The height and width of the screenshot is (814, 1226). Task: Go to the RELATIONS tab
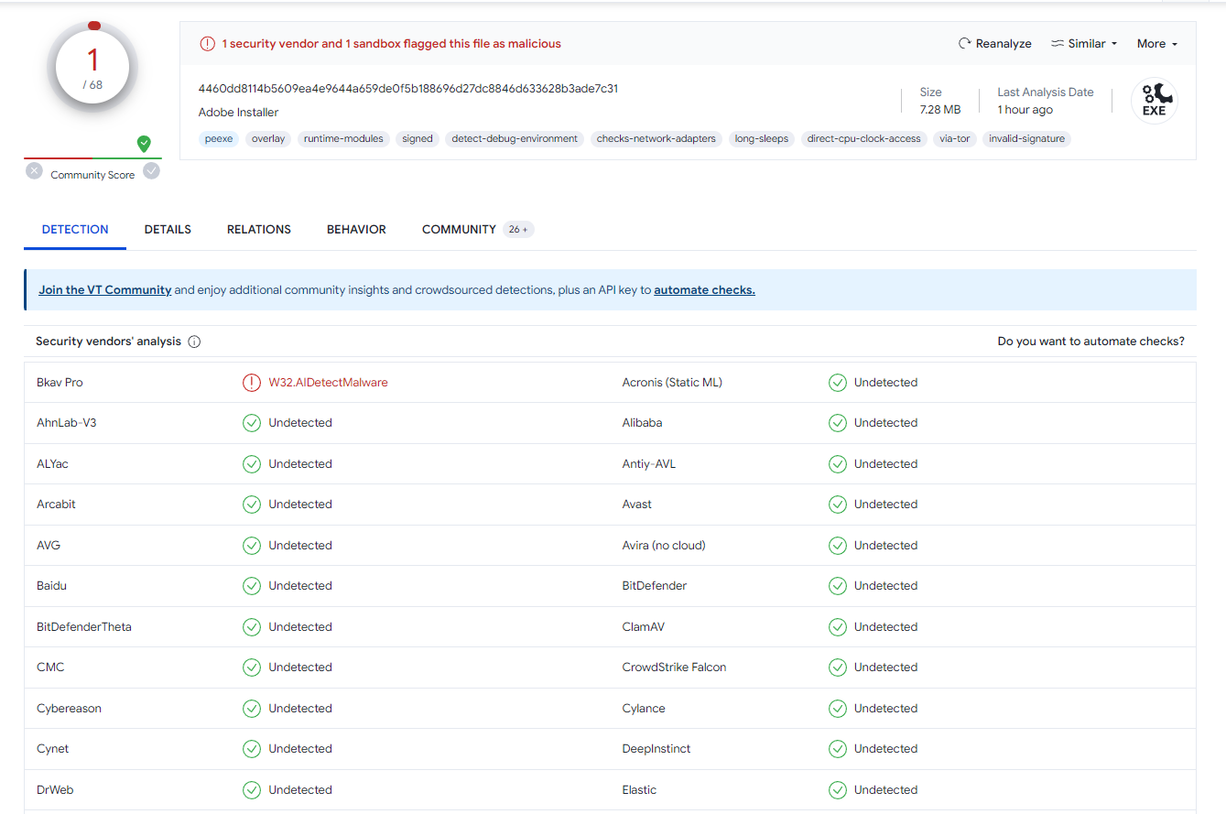[x=259, y=230]
